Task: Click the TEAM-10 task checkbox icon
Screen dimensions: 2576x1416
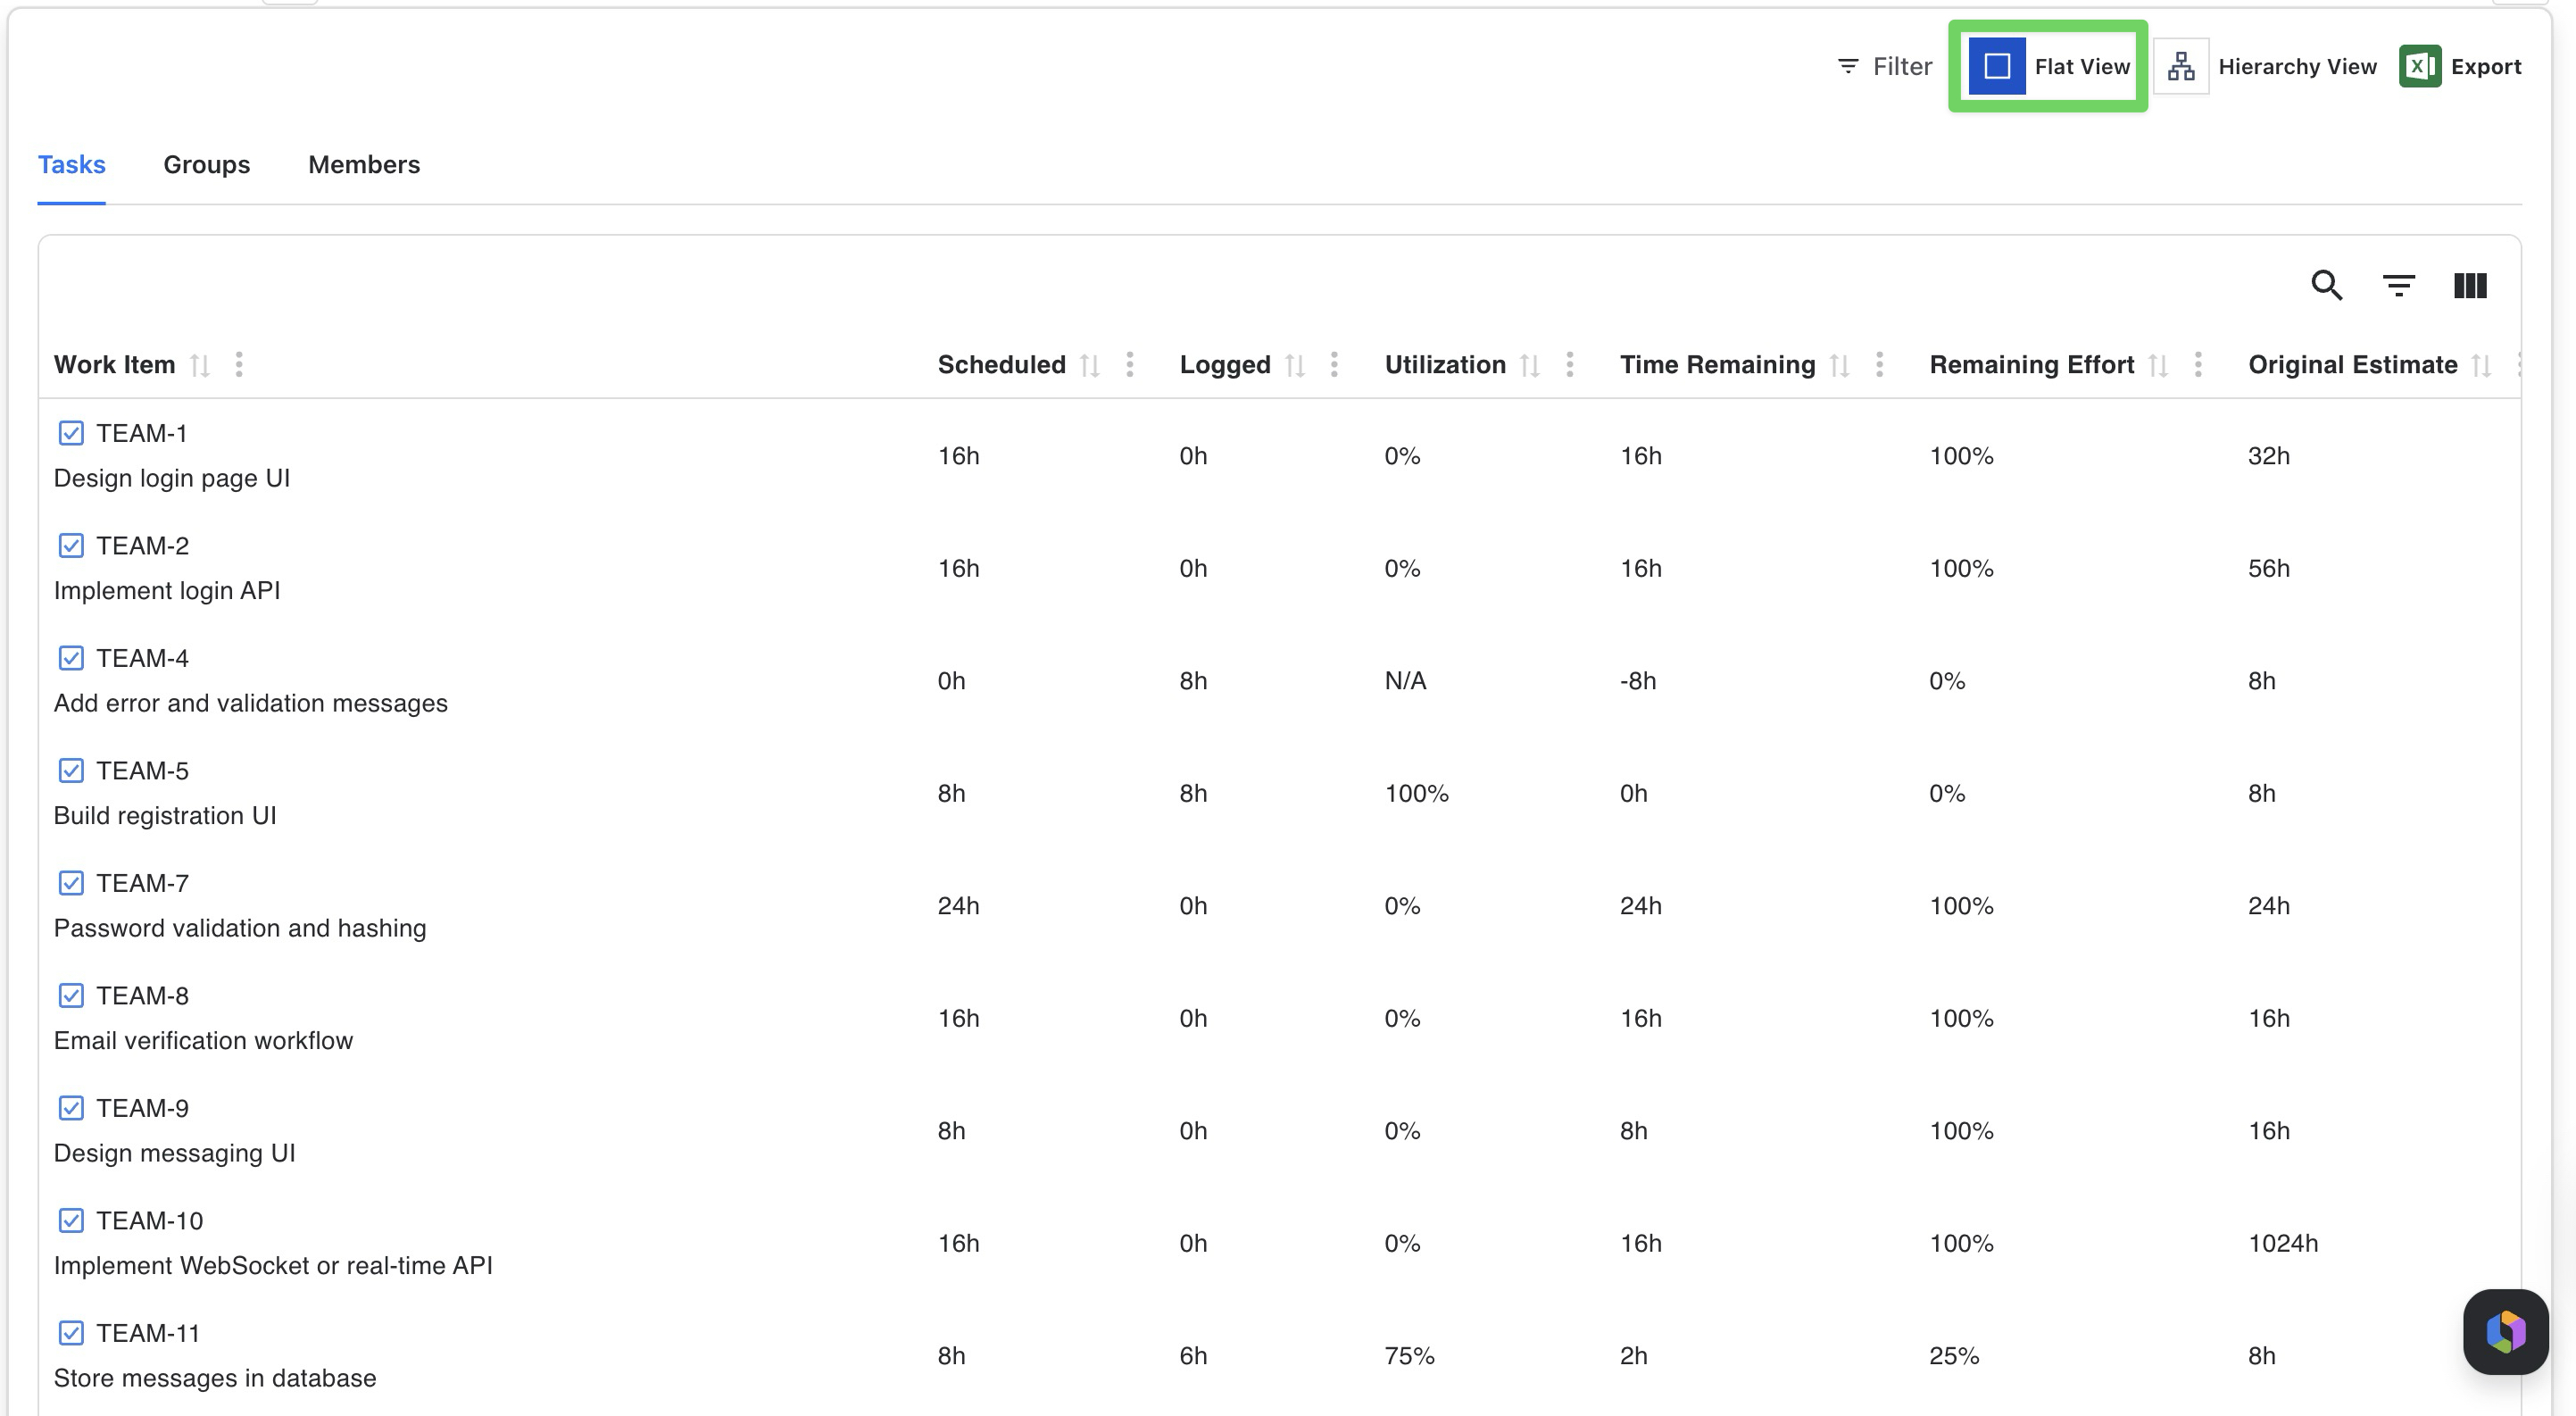Action: 71,1220
